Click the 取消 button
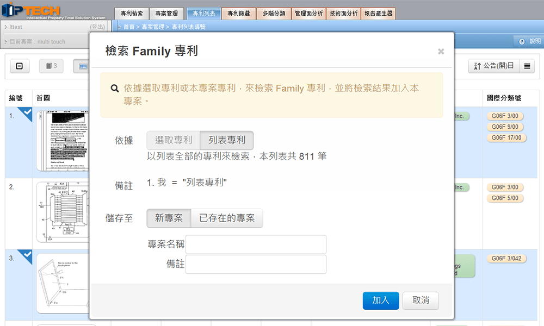The height and width of the screenshot is (326, 544). (x=421, y=300)
